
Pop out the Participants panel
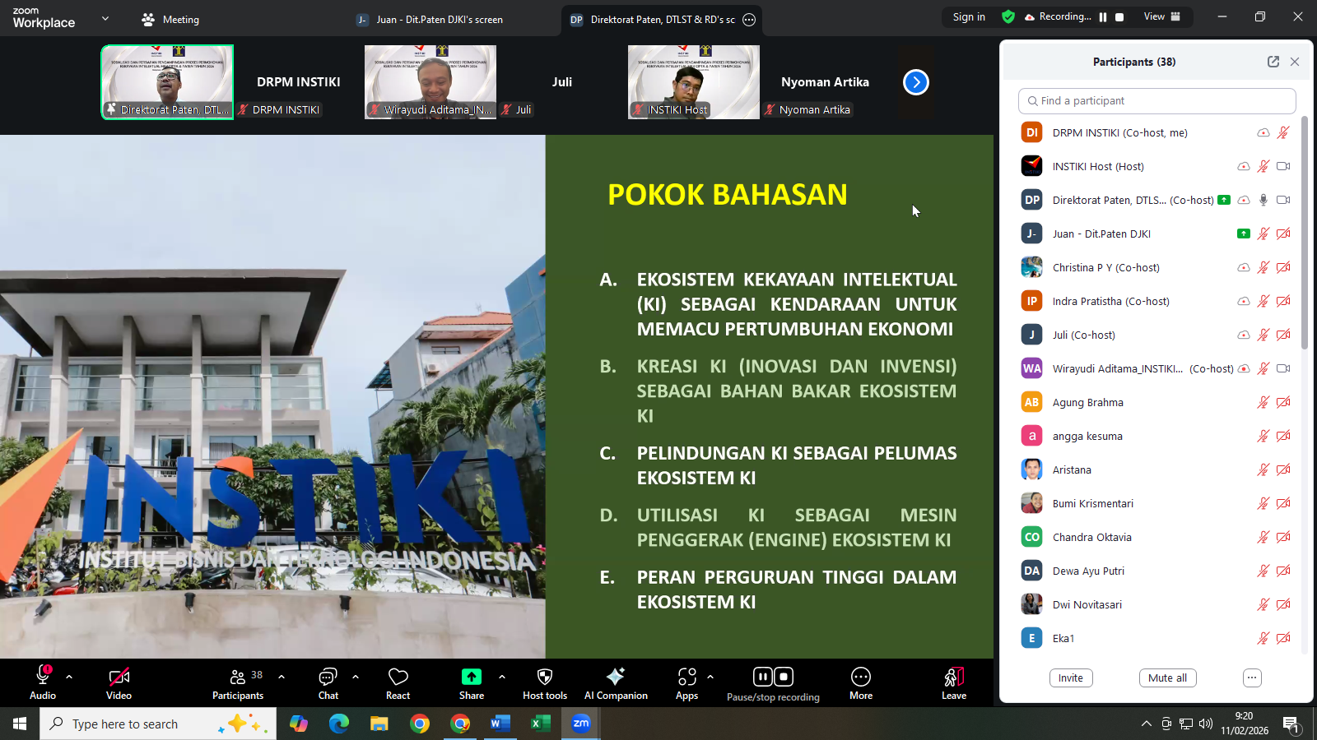pyautogui.click(x=1273, y=62)
